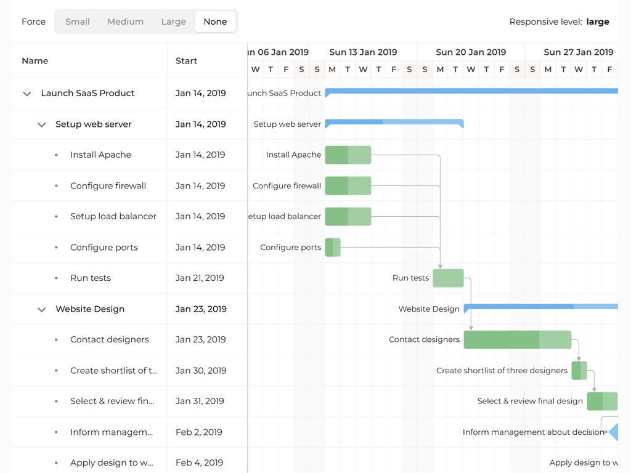Click the Run tests task bar

point(448,278)
